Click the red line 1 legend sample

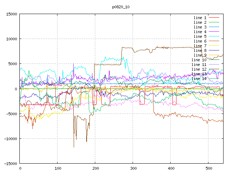(214, 18)
